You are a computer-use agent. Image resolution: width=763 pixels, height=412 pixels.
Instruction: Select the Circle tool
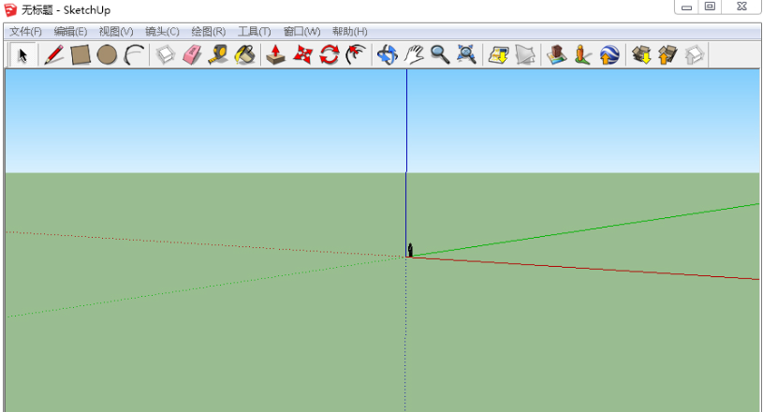(x=107, y=54)
